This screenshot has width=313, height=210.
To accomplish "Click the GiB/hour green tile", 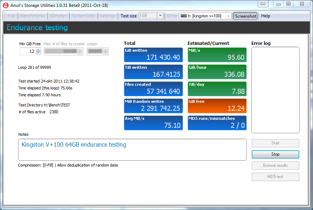I will tap(217, 72).
